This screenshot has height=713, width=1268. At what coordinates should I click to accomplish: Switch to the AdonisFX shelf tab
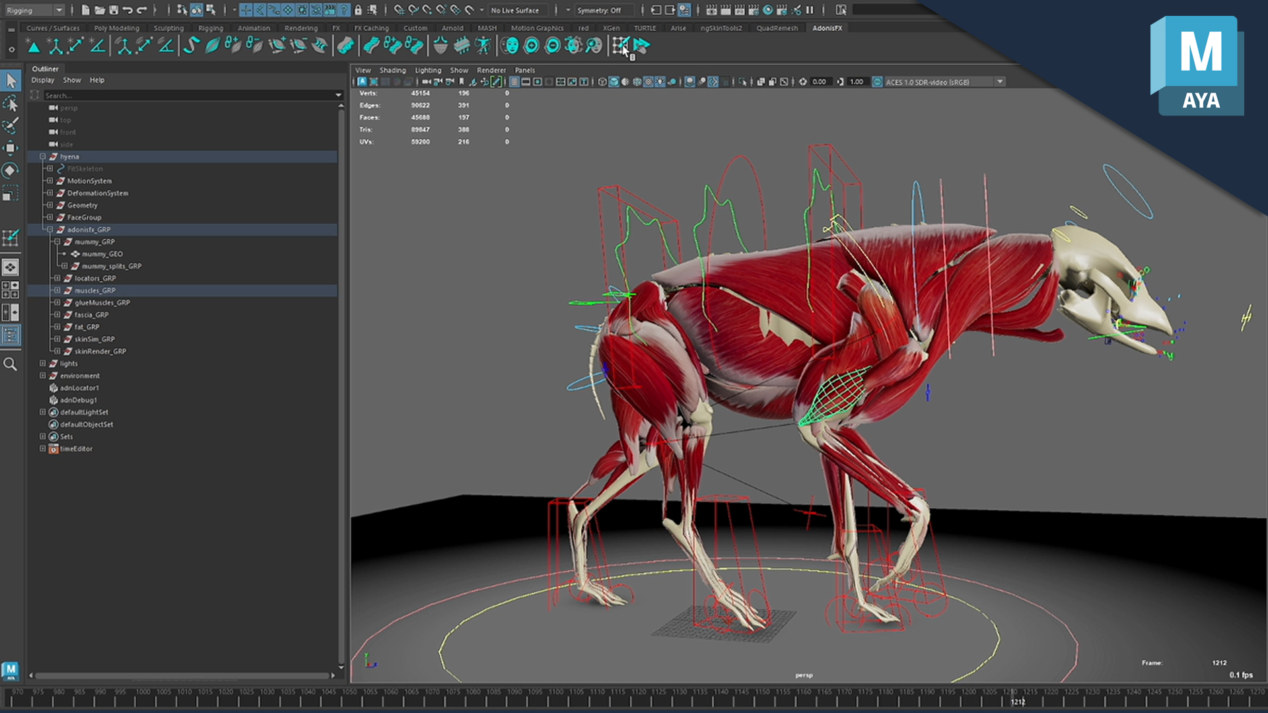pyautogui.click(x=827, y=28)
